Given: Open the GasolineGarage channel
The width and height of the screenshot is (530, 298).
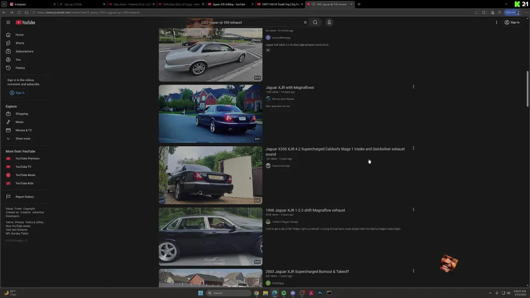Looking at the screenshot, I should [x=281, y=166].
